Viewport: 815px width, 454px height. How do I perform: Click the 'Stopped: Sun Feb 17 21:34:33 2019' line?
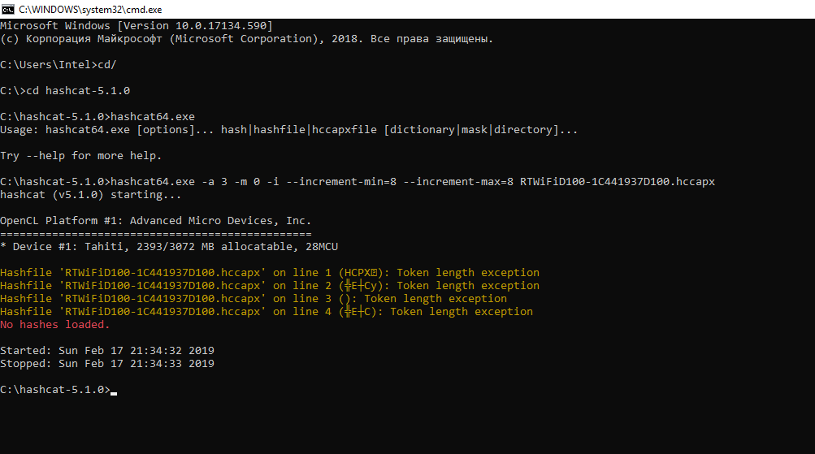107,364
